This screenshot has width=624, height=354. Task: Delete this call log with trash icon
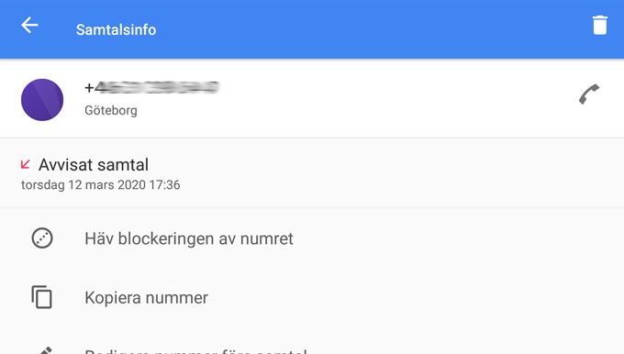pos(600,25)
